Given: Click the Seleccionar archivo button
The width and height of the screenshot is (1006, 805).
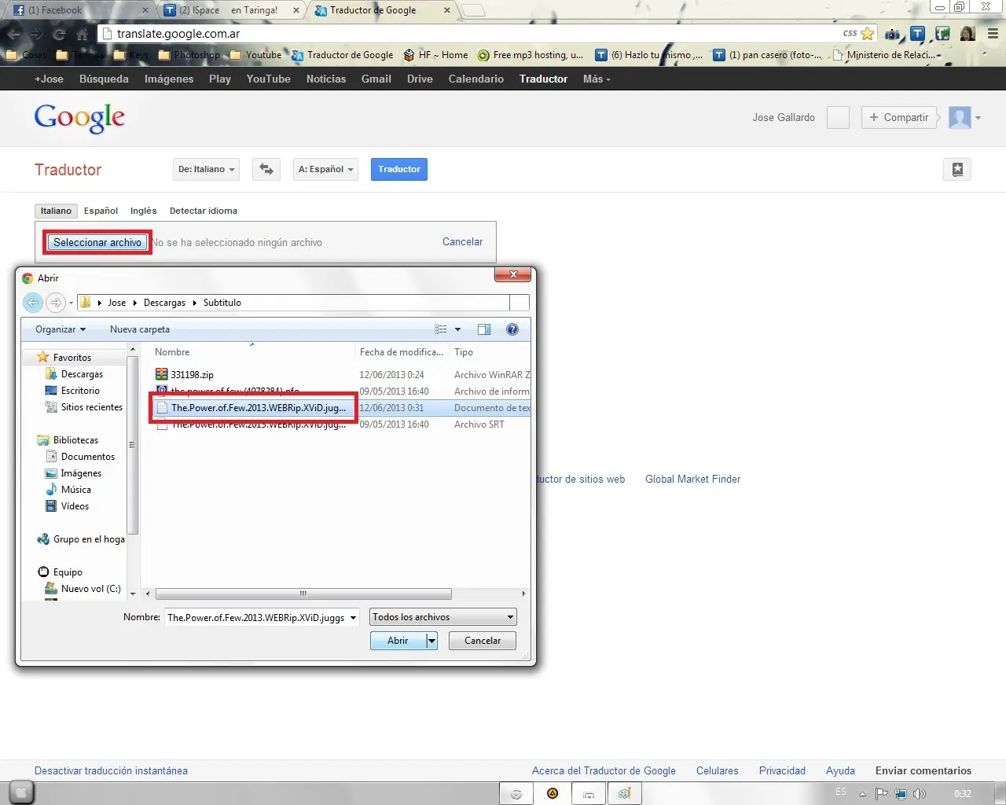Looking at the screenshot, I should point(97,242).
